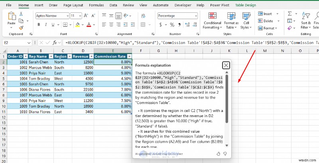Increase font size with larger A
Viewport: 319px width, 163px height.
coord(86,16)
